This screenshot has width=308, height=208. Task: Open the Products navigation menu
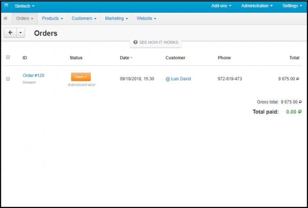[x=52, y=18]
